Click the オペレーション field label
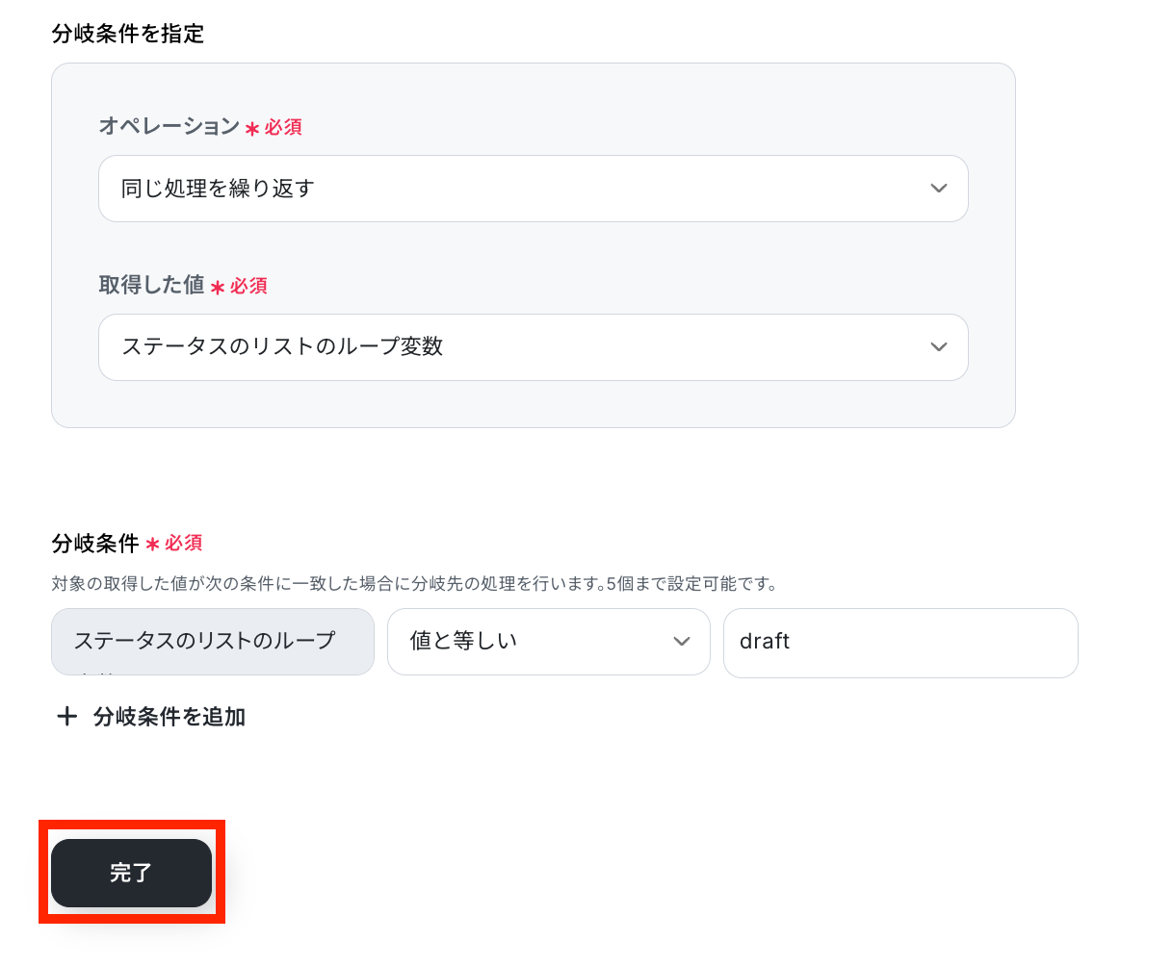1173x966 pixels. coord(169,126)
